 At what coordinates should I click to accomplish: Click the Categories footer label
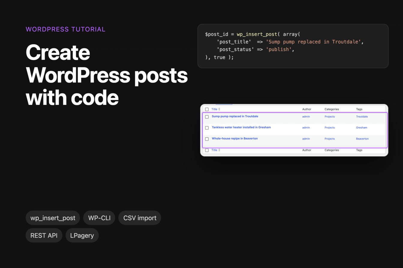[332, 150]
